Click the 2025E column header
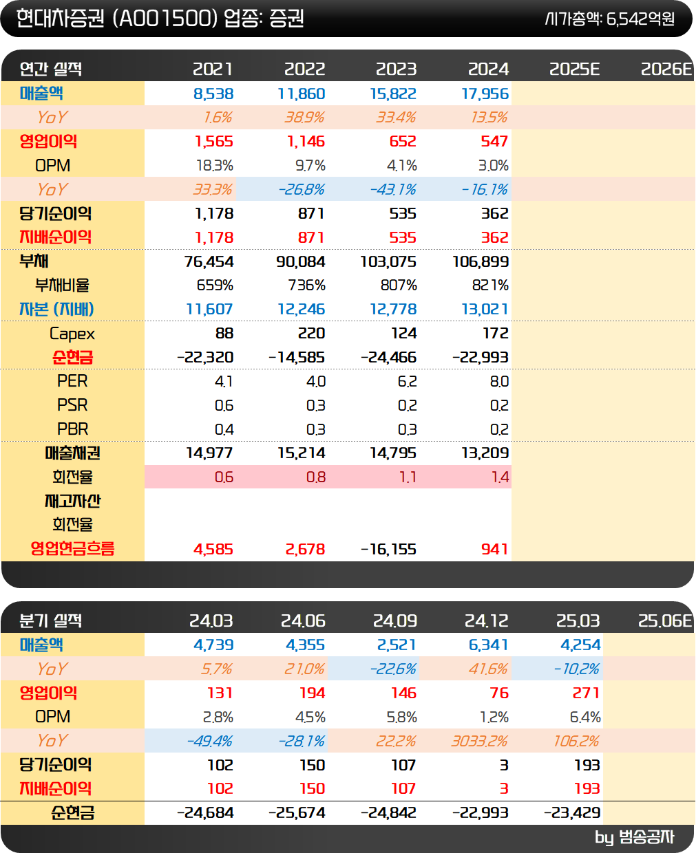 575,69
